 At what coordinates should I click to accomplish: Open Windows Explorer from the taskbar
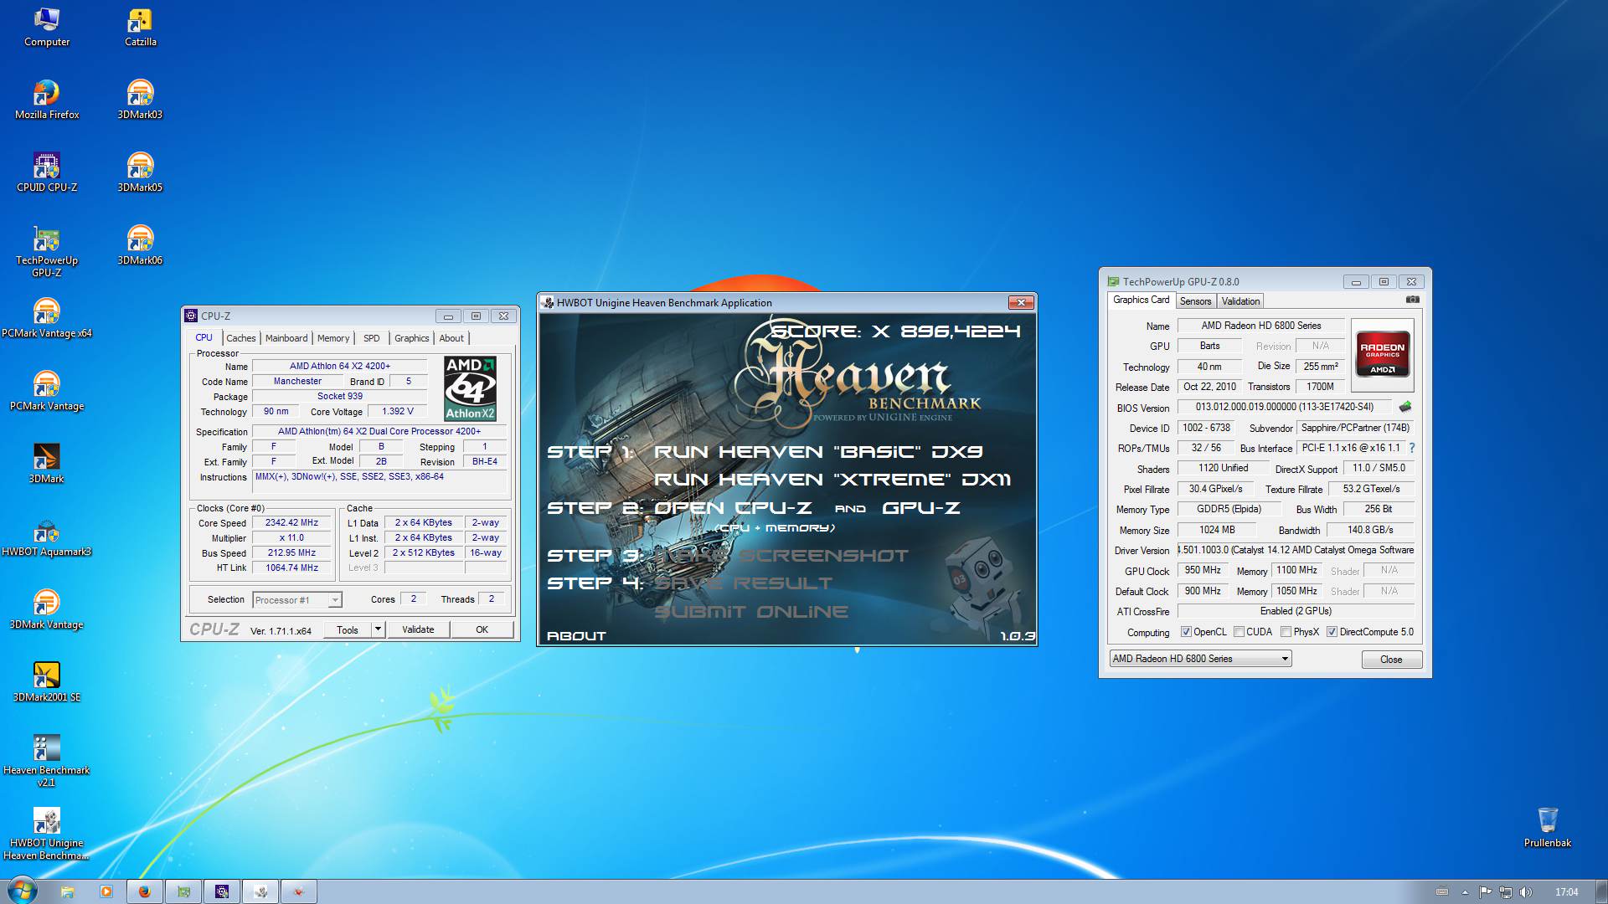click(67, 891)
